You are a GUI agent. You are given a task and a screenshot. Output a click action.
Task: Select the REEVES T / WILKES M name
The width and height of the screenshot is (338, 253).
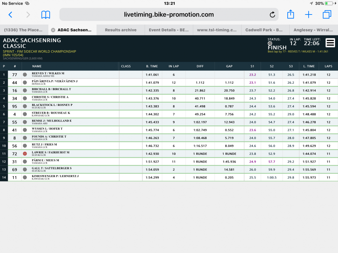(x=48, y=73)
